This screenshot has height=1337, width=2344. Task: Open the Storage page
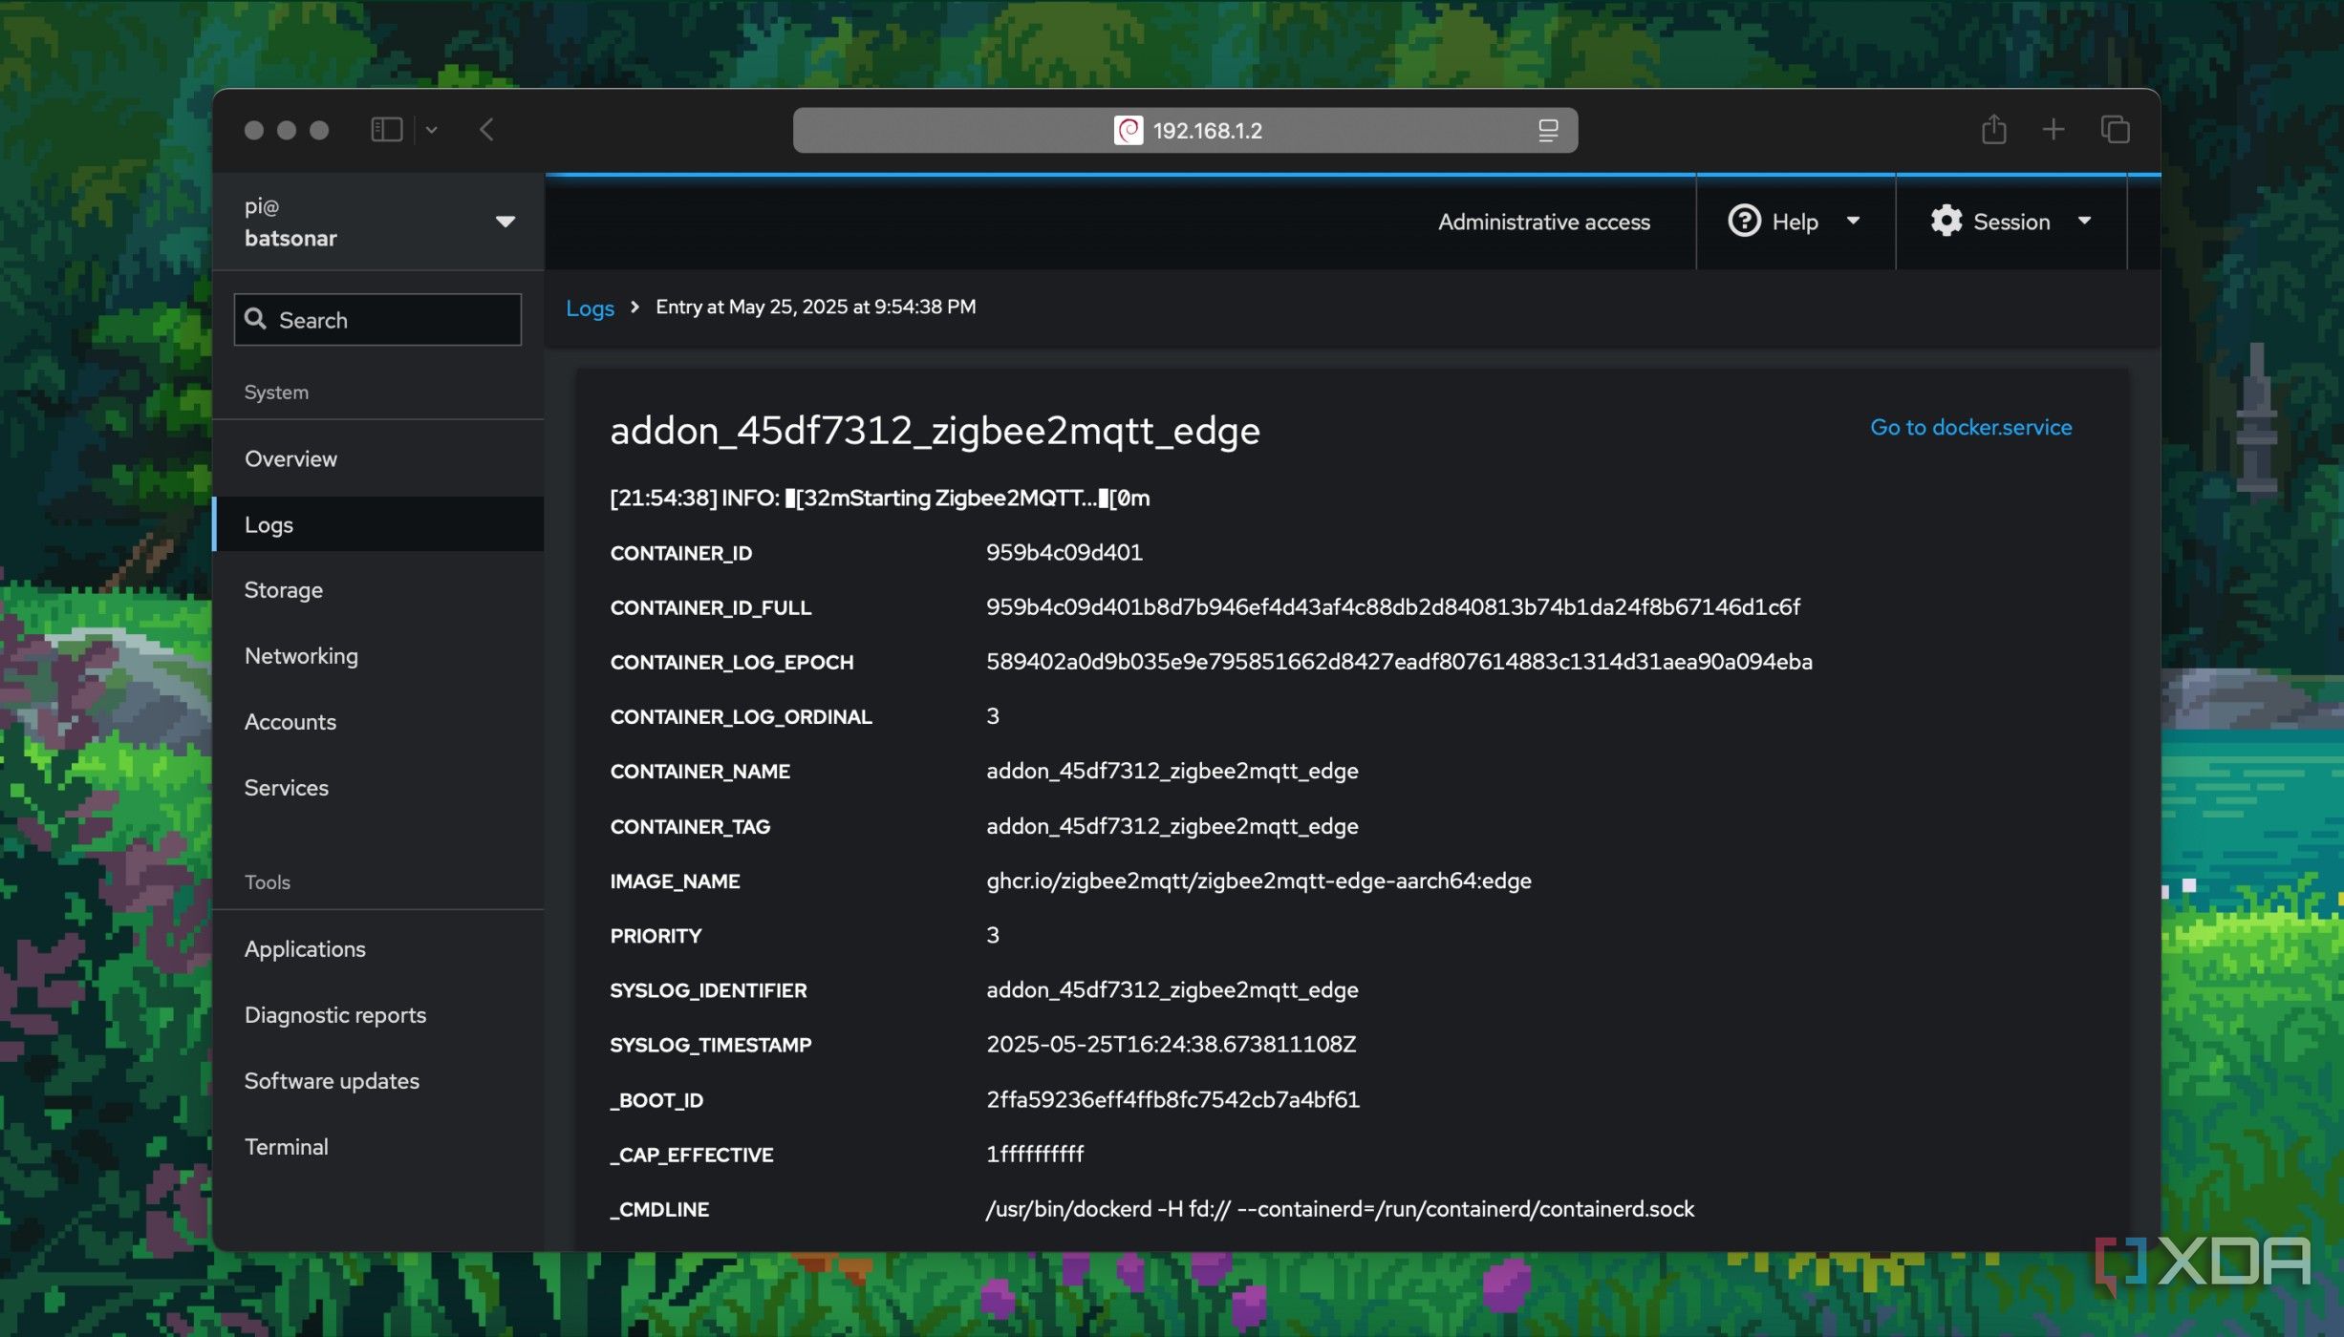(x=378, y=590)
